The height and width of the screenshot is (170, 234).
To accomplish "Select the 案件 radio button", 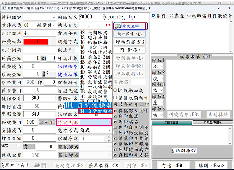I will point(153,16).
